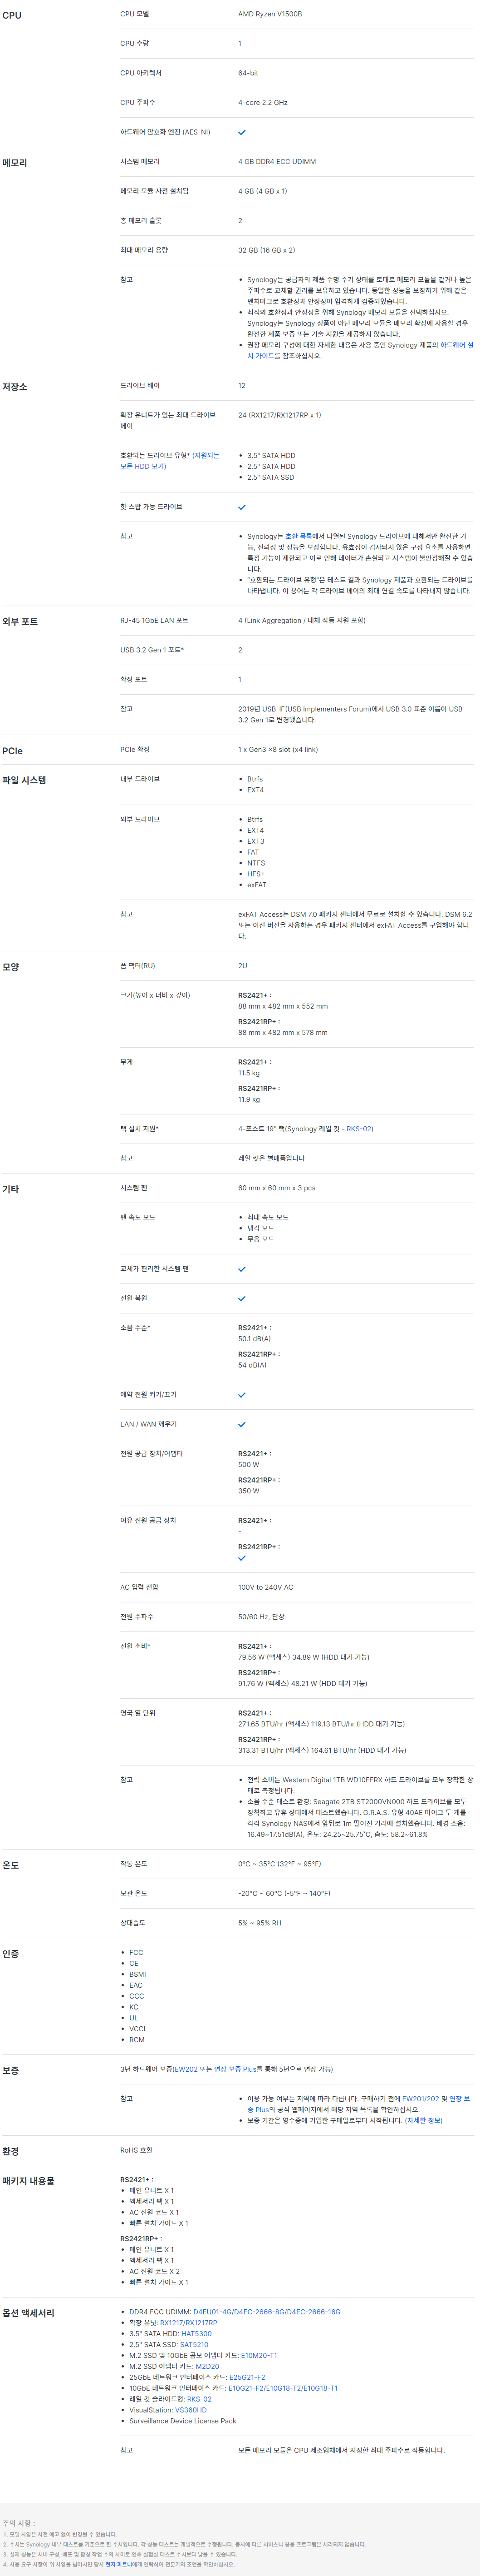Open the VS360HD VisualStation link
The height and width of the screenshot is (2576, 480).
[x=191, y=2410]
